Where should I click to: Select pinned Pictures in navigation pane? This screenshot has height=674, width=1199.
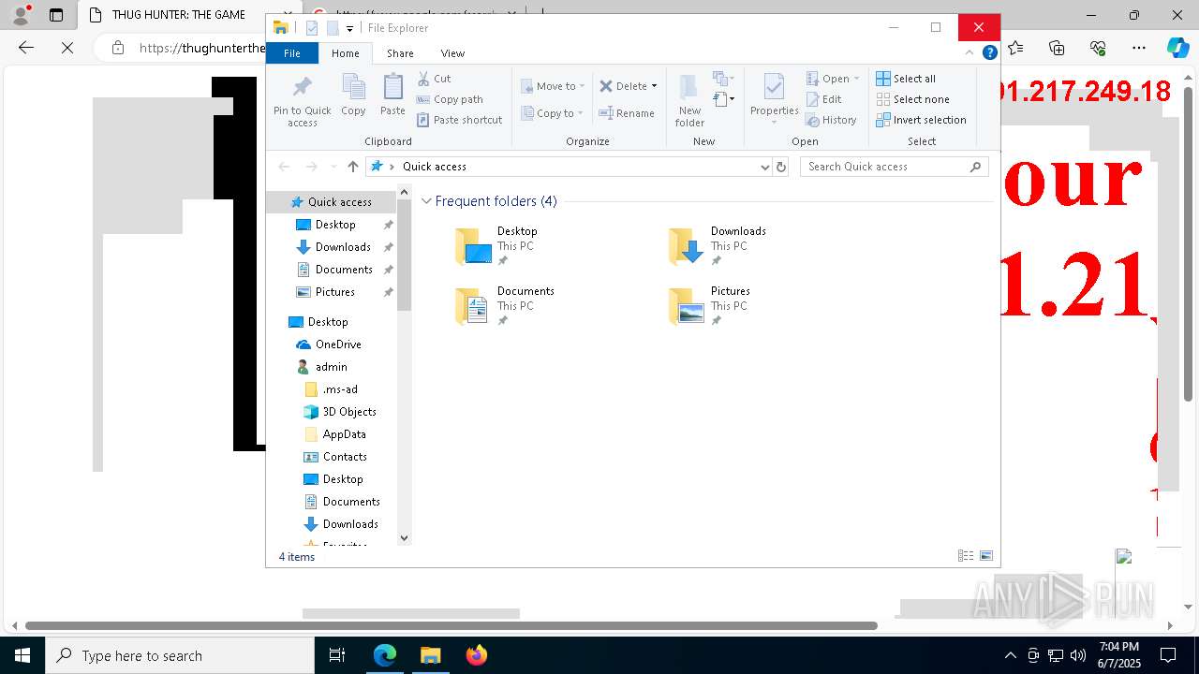pos(335,292)
